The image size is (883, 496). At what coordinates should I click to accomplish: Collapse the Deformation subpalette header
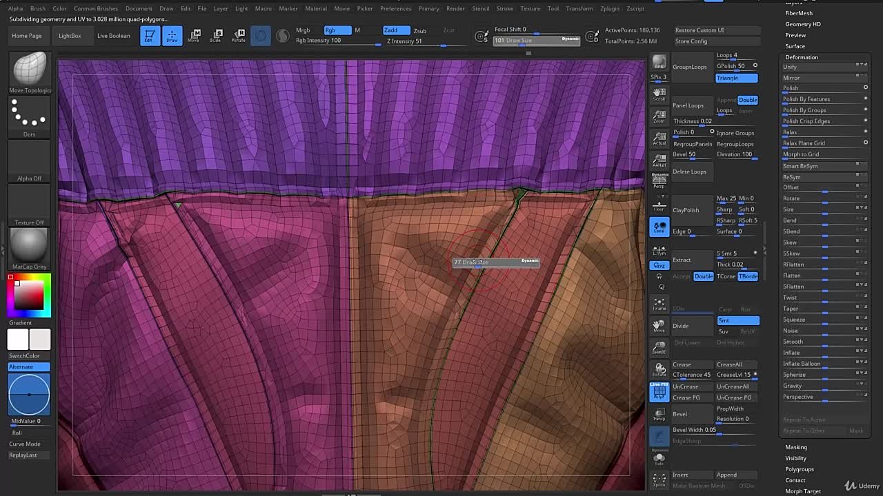pos(802,57)
